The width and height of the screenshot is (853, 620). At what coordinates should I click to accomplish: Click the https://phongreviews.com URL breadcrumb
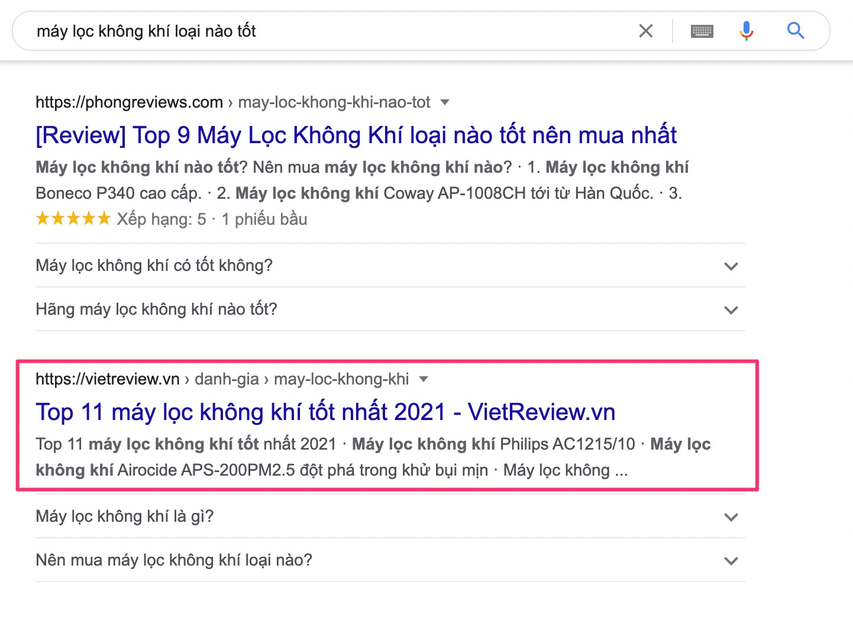(233, 102)
